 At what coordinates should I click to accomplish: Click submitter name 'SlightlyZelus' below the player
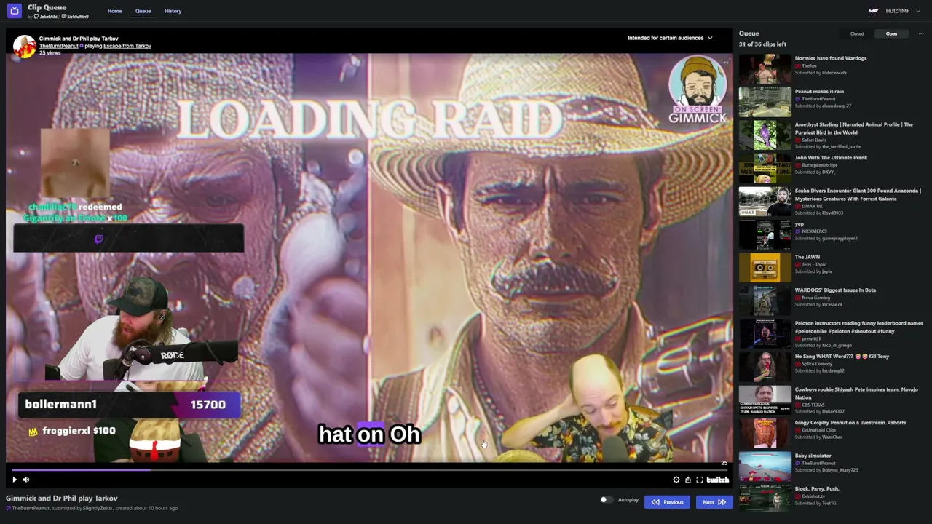[98, 508]
